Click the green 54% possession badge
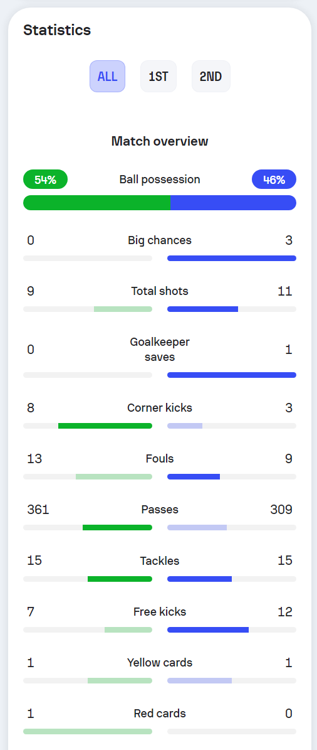 [45, 179]
